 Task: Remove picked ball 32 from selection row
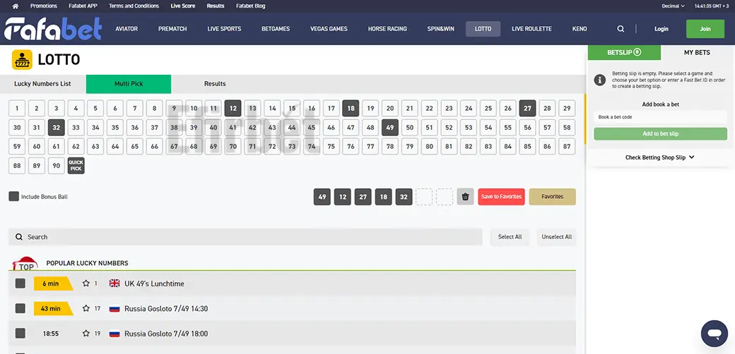(x=404, y=197)
